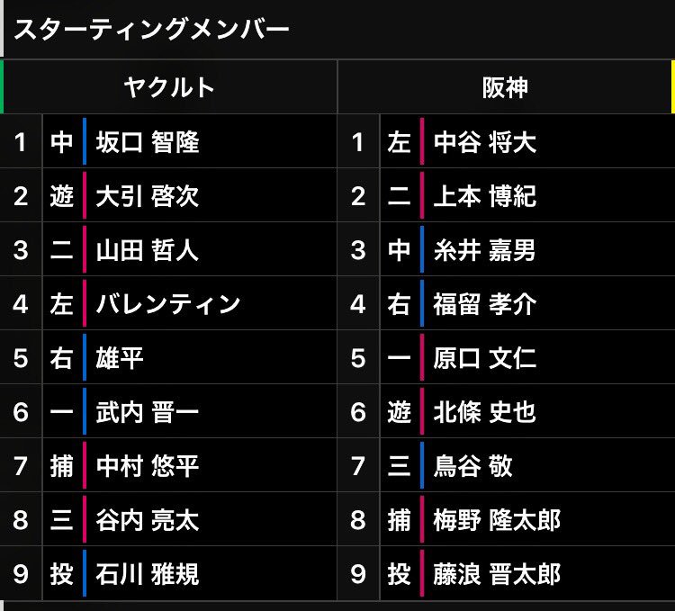Open player 梅野 隆太郎
675x611 pixels.
coord(497,520)
